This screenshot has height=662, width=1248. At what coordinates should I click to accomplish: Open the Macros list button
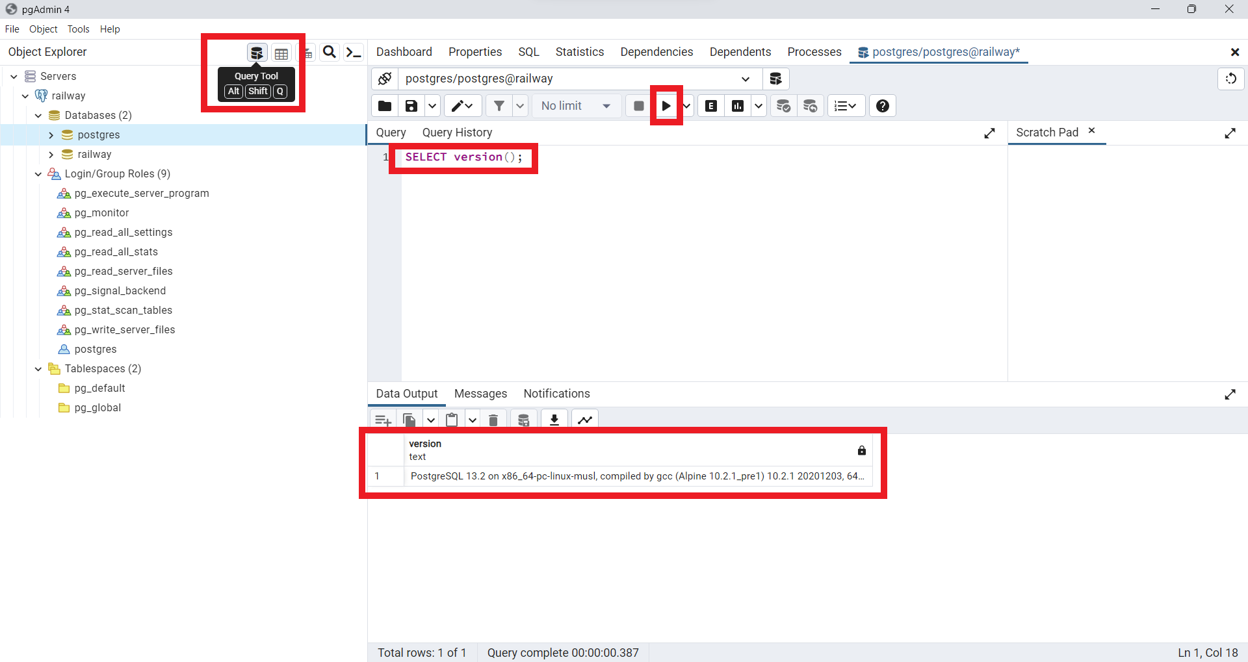846,106
